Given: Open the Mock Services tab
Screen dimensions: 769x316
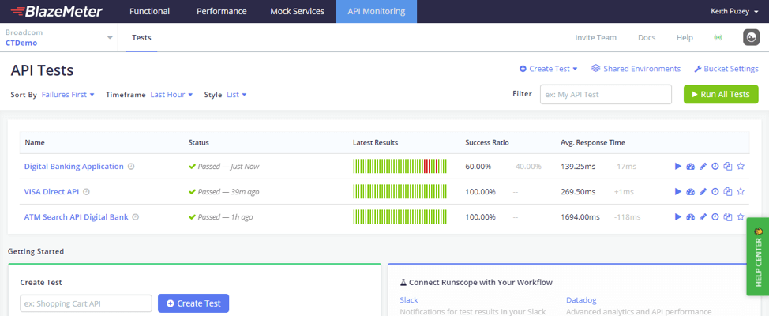Looking at the screenshot, I should tap(297, 11).
